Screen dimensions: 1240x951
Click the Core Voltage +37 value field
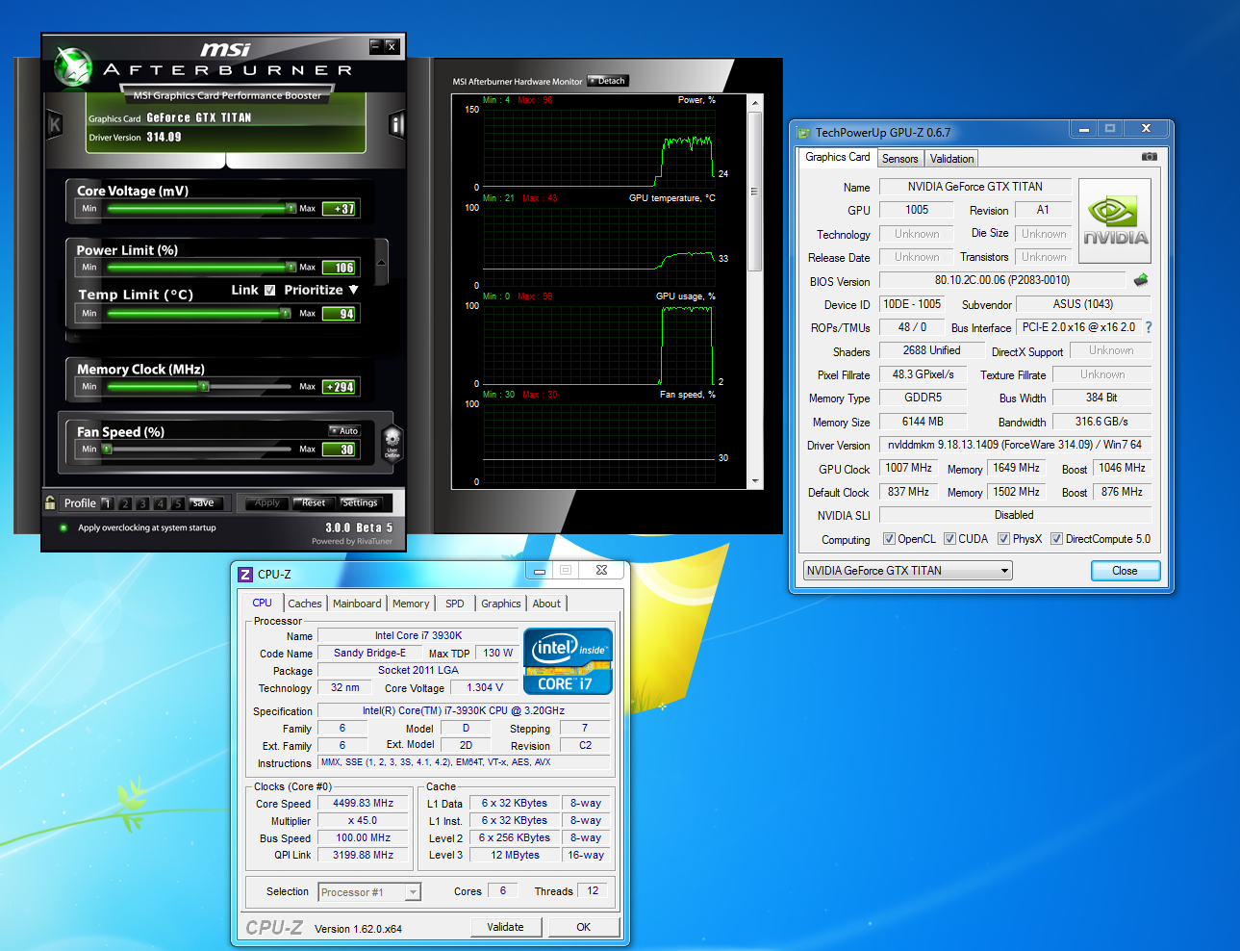341,208
